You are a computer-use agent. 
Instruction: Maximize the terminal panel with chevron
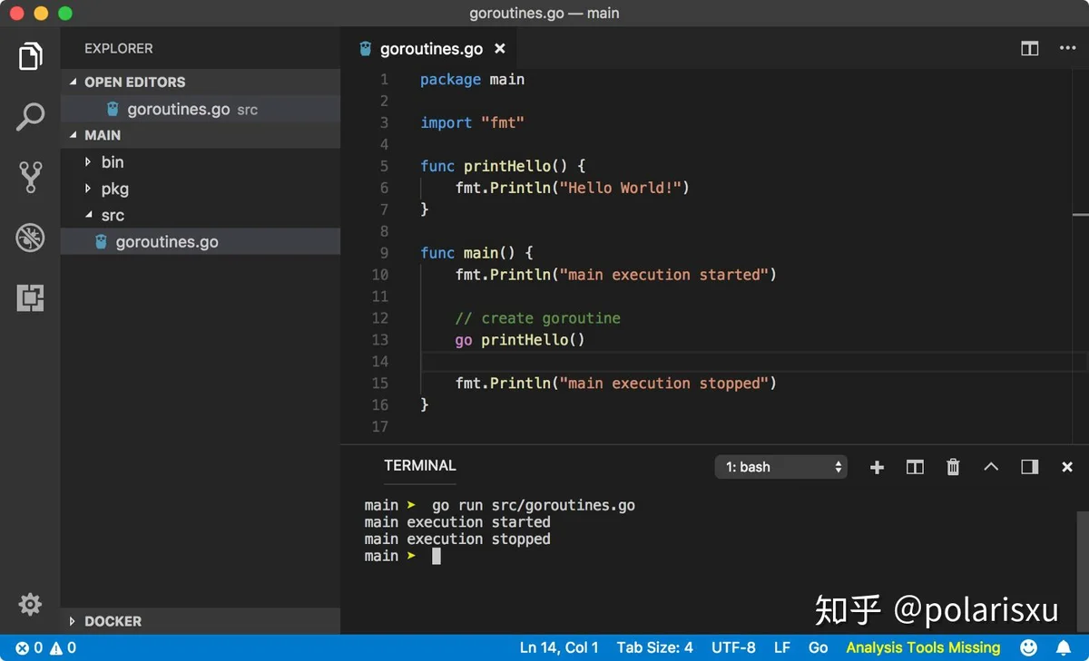[x=991, y=467]
